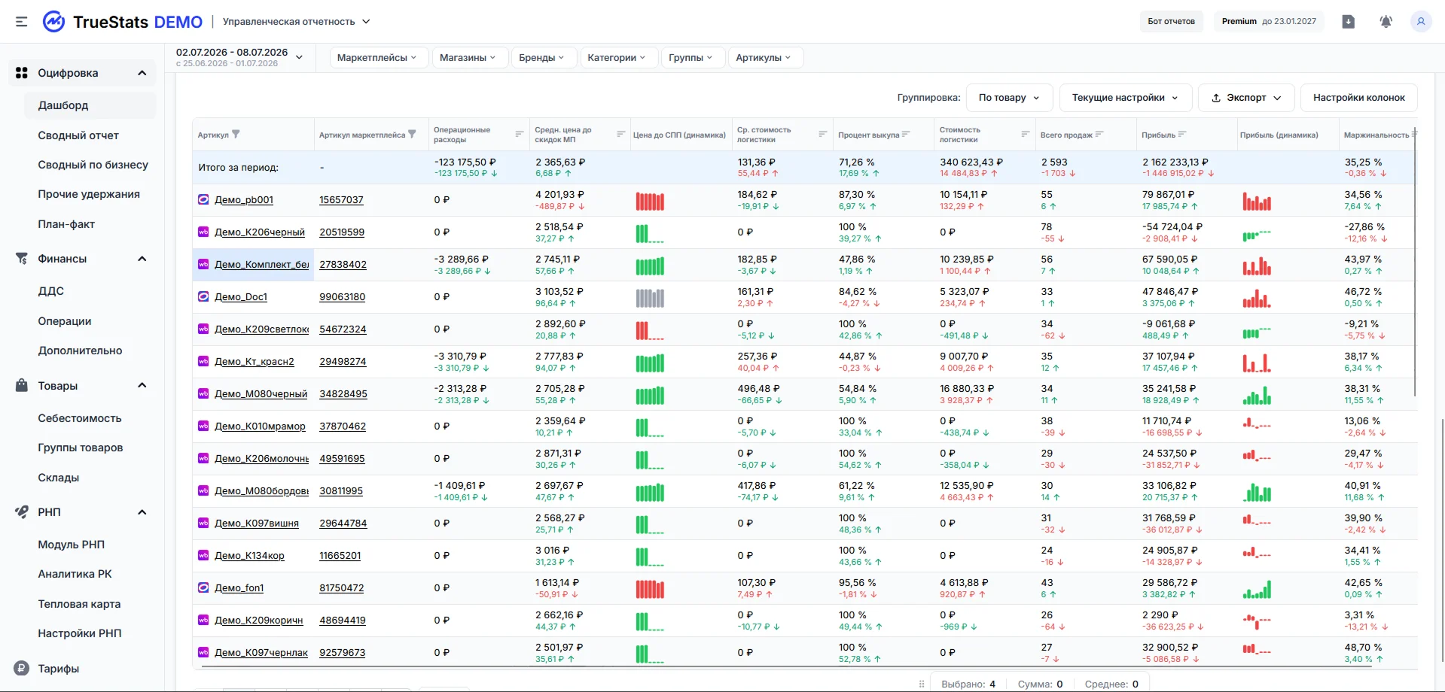This screenshot has height=692, width=1445.
Task: Open the По товару grouping dropdown
Action: (1009, 98)
